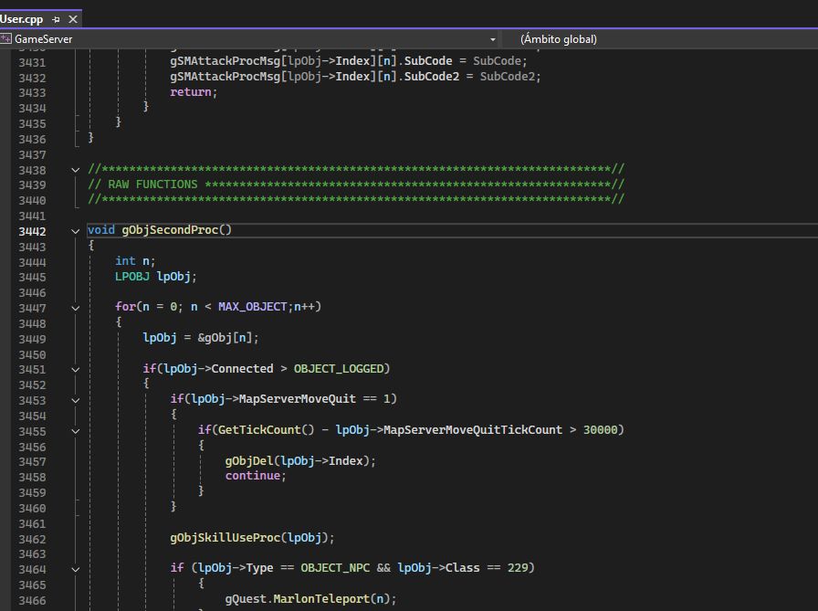Image resolution: width=818 pixels, height=611 pixels.
Task: Collapse the gObjSecondProc function at line 3442
Action: pyautogui.click(x=76, y=231)
